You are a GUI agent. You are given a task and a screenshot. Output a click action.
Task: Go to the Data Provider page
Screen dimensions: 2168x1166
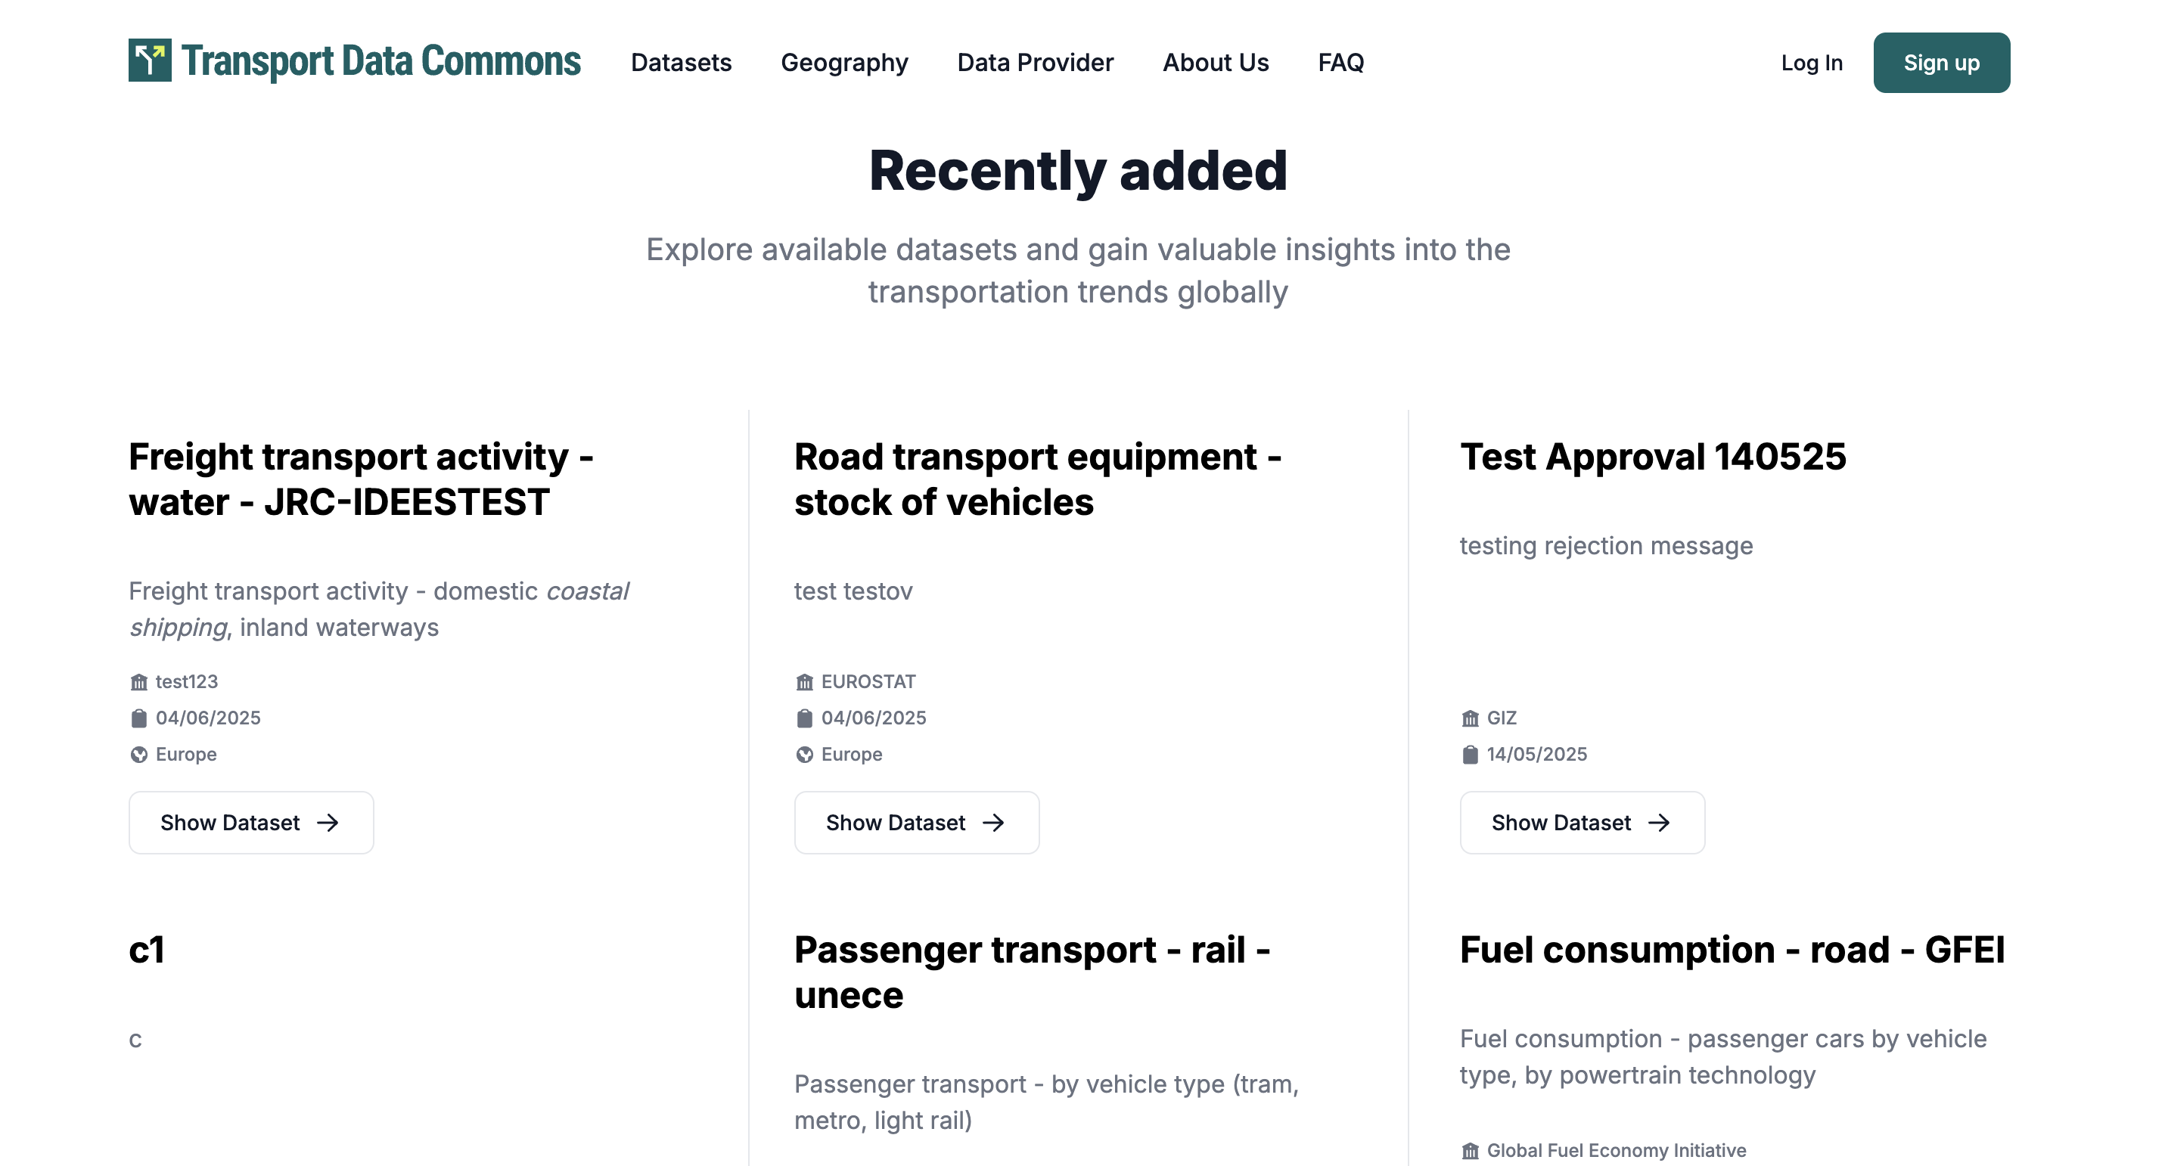point(1035,63)
